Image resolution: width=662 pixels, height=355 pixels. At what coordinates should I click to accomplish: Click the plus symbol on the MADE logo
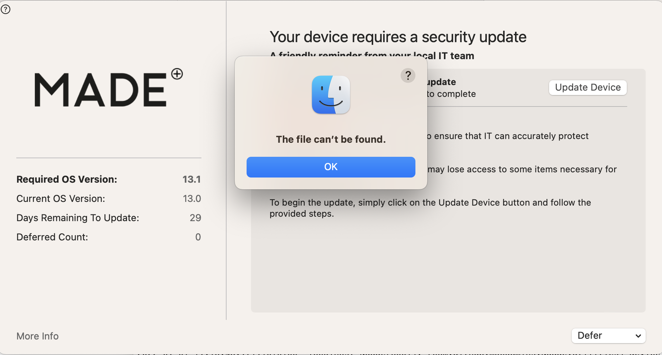[177, 74]
